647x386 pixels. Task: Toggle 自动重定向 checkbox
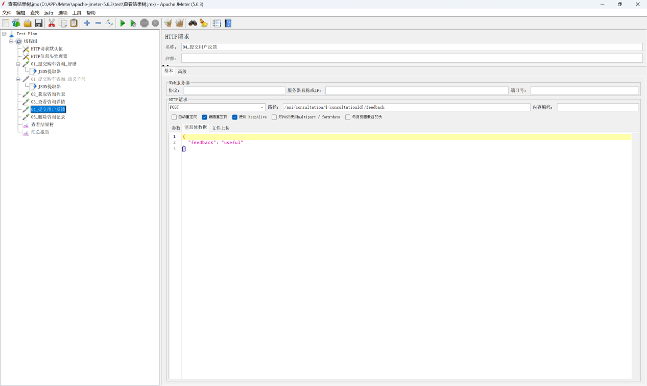coord(174,117)
